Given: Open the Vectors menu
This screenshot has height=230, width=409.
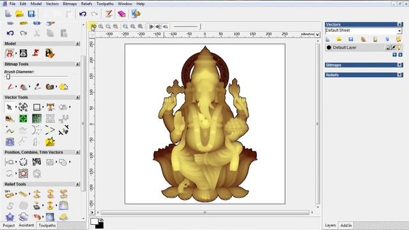Looking at the screenshot, I should tap(52, 4).
